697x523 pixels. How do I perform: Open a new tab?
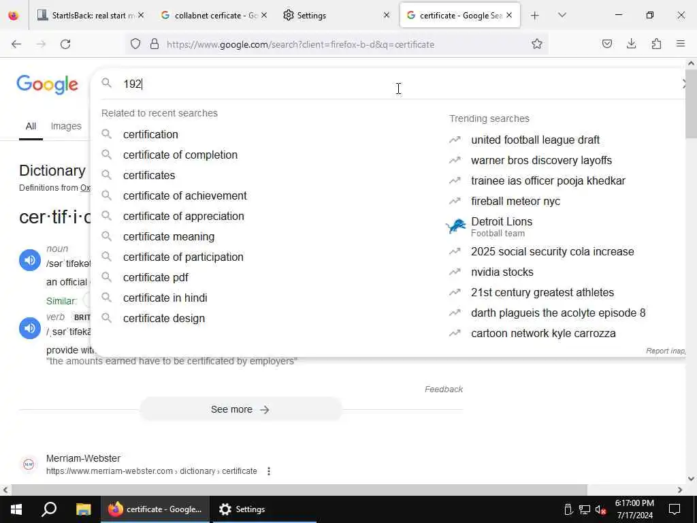point(535,16)
